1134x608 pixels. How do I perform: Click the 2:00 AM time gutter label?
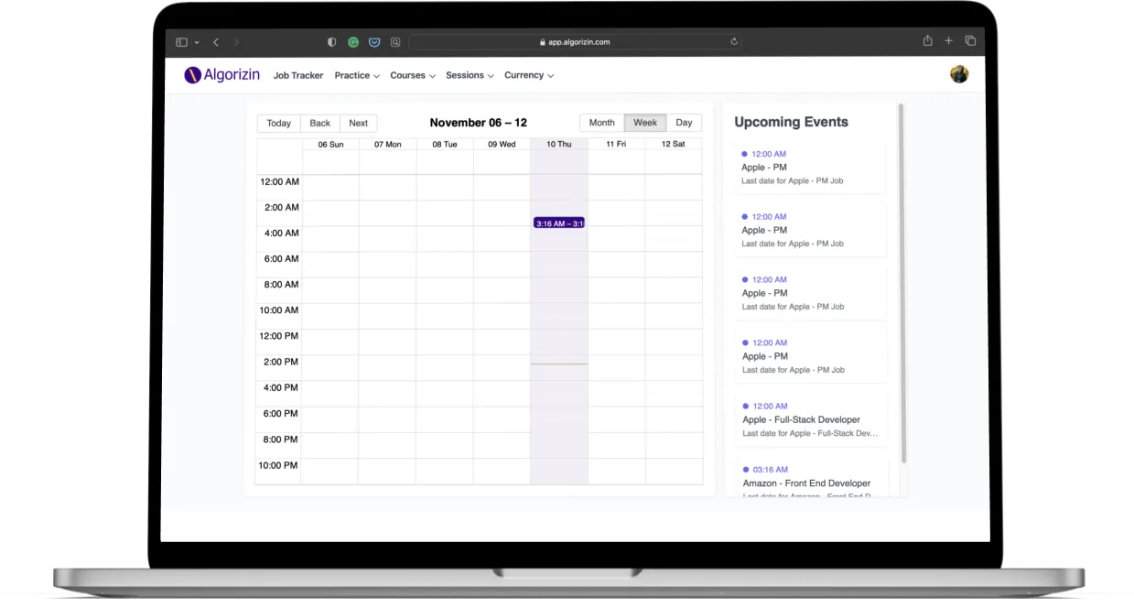(281, 208)
